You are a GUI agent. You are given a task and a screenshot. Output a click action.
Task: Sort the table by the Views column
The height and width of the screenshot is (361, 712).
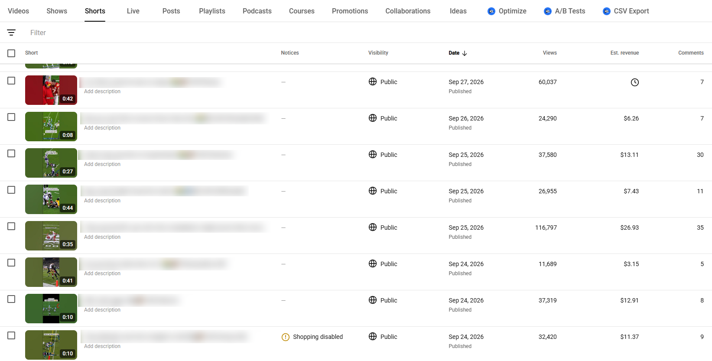[549, 53]
